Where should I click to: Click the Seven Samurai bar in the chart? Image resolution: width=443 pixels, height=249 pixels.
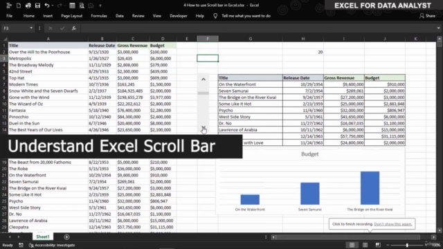(x=310, y=194)
